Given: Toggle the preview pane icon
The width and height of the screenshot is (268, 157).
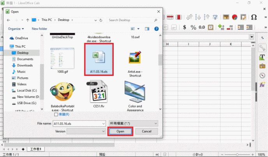Looking at the screenshot, I should 147,29.
